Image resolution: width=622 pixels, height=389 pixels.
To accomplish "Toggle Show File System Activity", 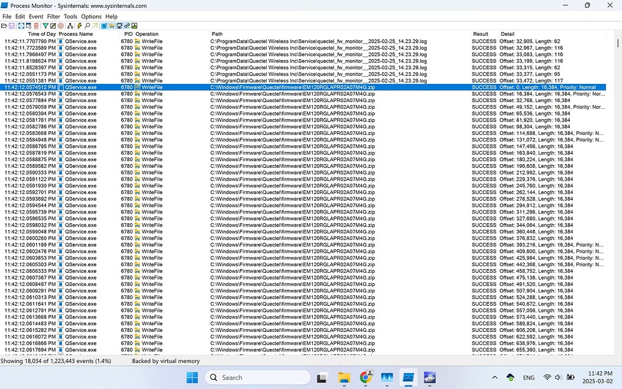I will [112, 26].
